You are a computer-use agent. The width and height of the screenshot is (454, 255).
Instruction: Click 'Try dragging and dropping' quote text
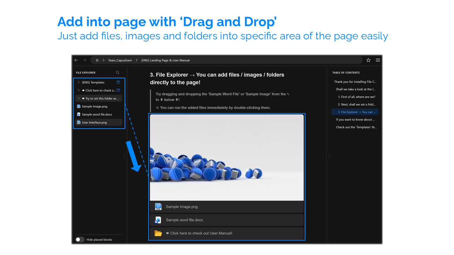coord(222,97)
